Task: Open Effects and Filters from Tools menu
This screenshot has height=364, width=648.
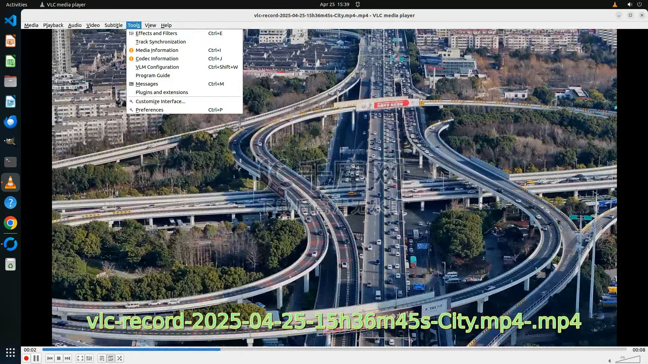Action: pyautogui.click(x=156, y=33)
